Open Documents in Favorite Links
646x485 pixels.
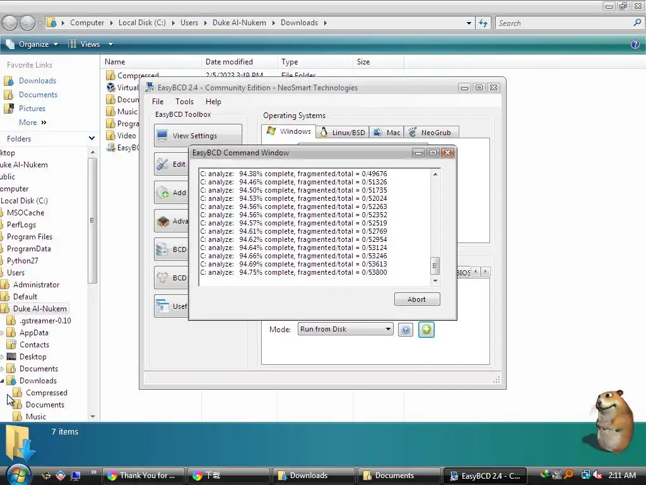(x=38, y=95)
